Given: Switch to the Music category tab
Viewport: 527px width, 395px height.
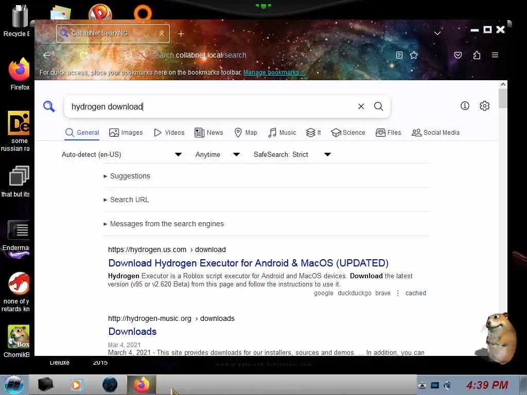Looking at the screenshot, I should pyautogui.click(x=282, y=133).
